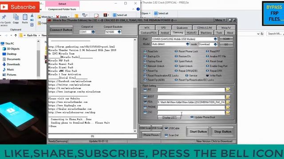This screenshot has height=159, width=284.
Task: Switch to the MTK tab
Action: [147, 27]
